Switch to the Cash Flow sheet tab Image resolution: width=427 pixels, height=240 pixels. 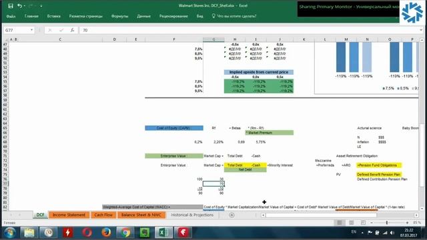click(x=103, y=215)
